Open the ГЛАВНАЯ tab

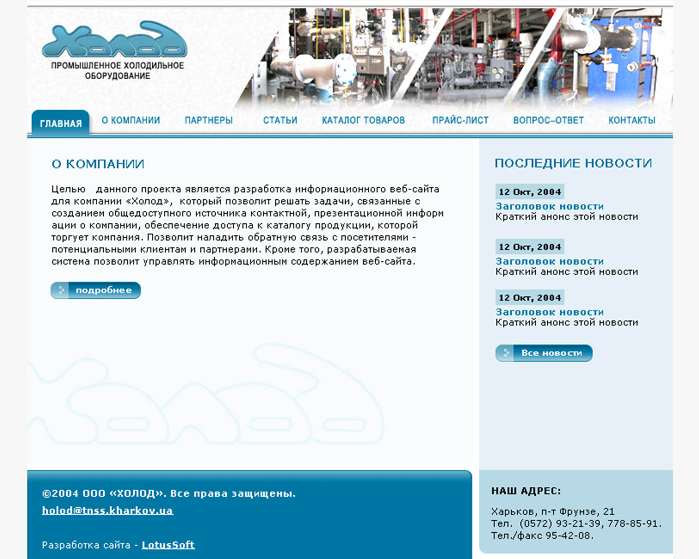pos(61,123)
